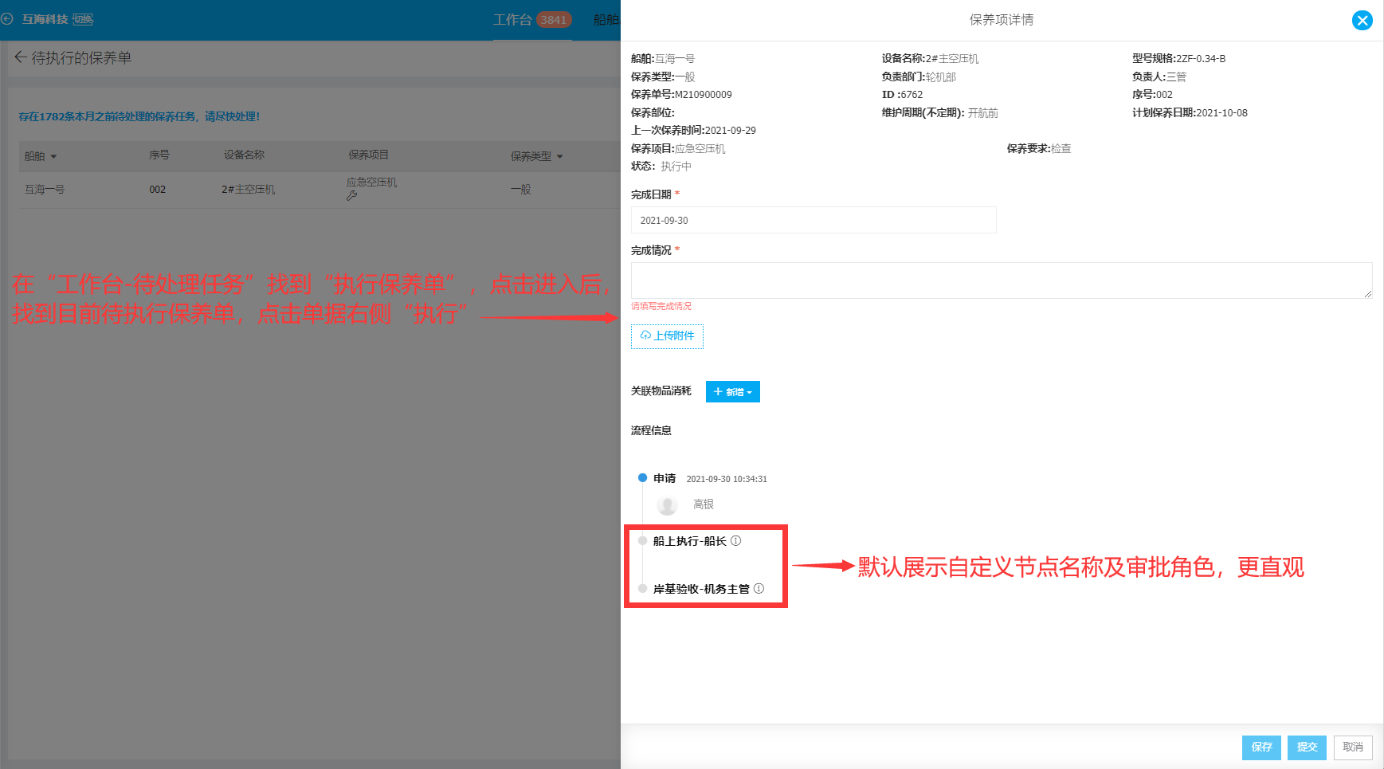Image resolution: width=1384 pixels, height=769 pixels.
Task: Open the 新增 dropdown for 关联物品消耗
Action: point(733,392)
